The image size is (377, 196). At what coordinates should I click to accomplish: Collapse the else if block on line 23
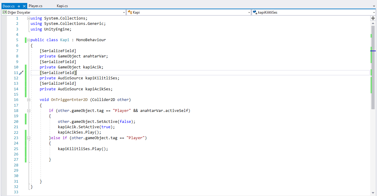29,138
